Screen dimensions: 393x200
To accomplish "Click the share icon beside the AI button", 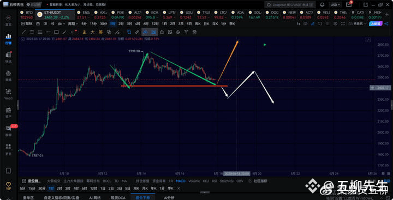I will (386, 23).
